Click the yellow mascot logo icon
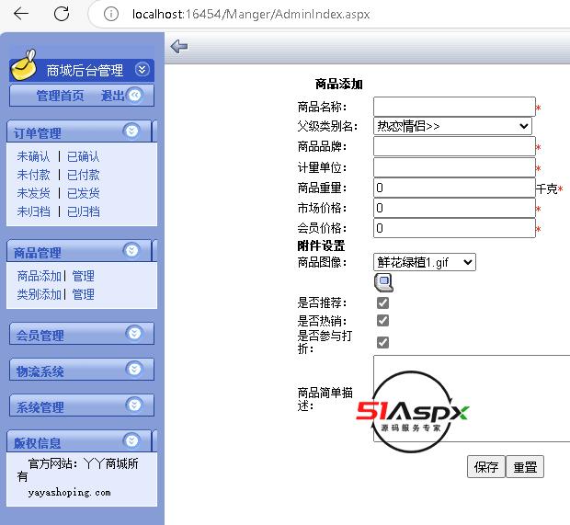This screenshot has width=570, height=525. [25, 65]
